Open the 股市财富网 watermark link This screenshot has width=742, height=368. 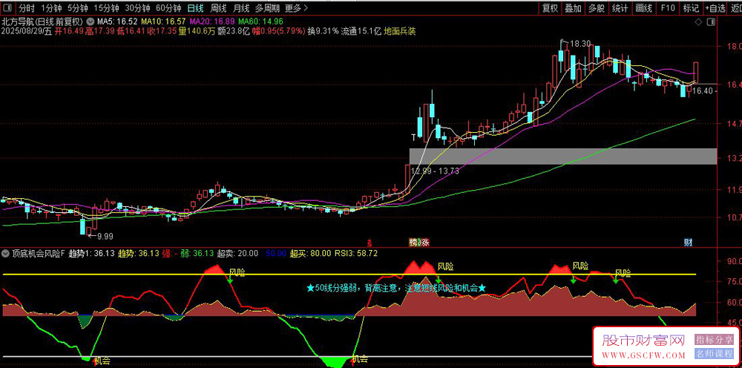tap(643, 346)
